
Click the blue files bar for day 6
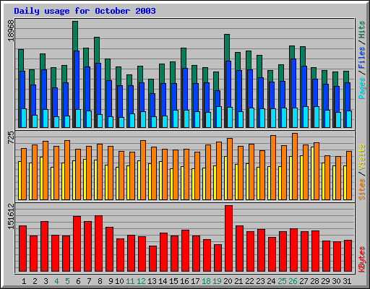point(77,79)
